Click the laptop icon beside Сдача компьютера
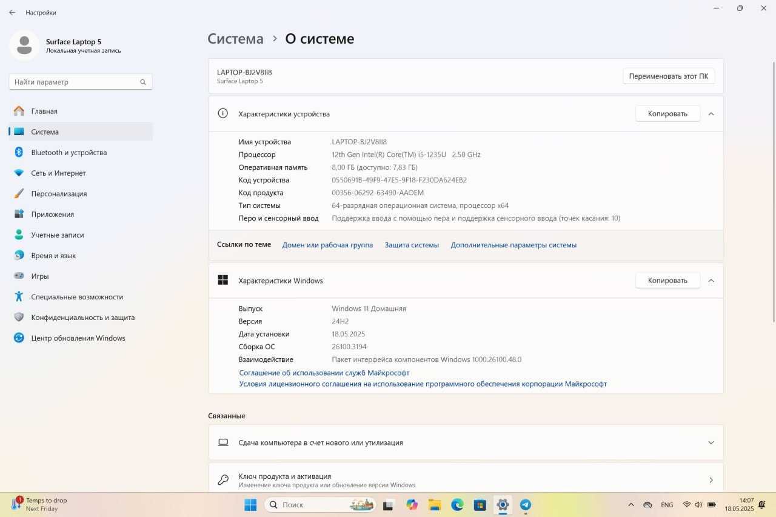The image size is (776, 517). (223, 442)
